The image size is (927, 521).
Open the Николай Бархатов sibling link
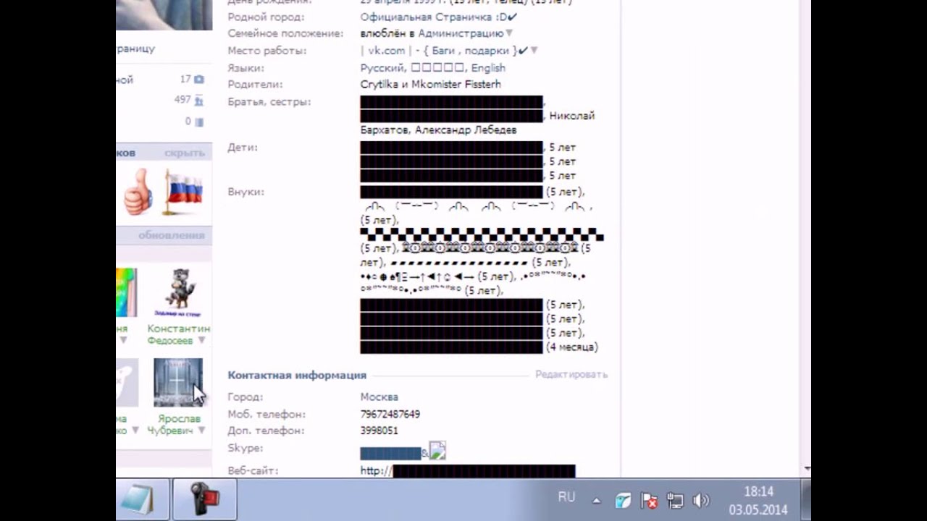tap(477, 123)
